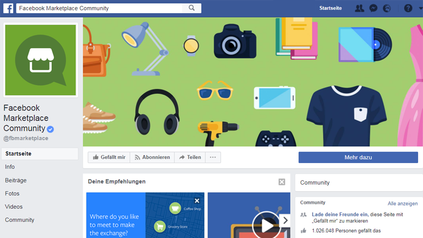Click the verified badge next to page name
423x238 pixels.
tap(50, 129)
